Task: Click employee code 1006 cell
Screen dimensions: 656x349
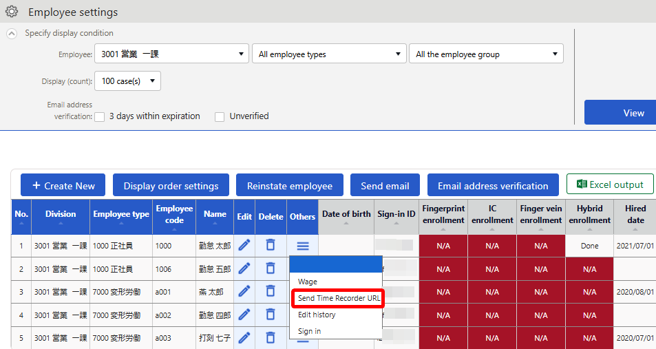Action: coord(174,269)
